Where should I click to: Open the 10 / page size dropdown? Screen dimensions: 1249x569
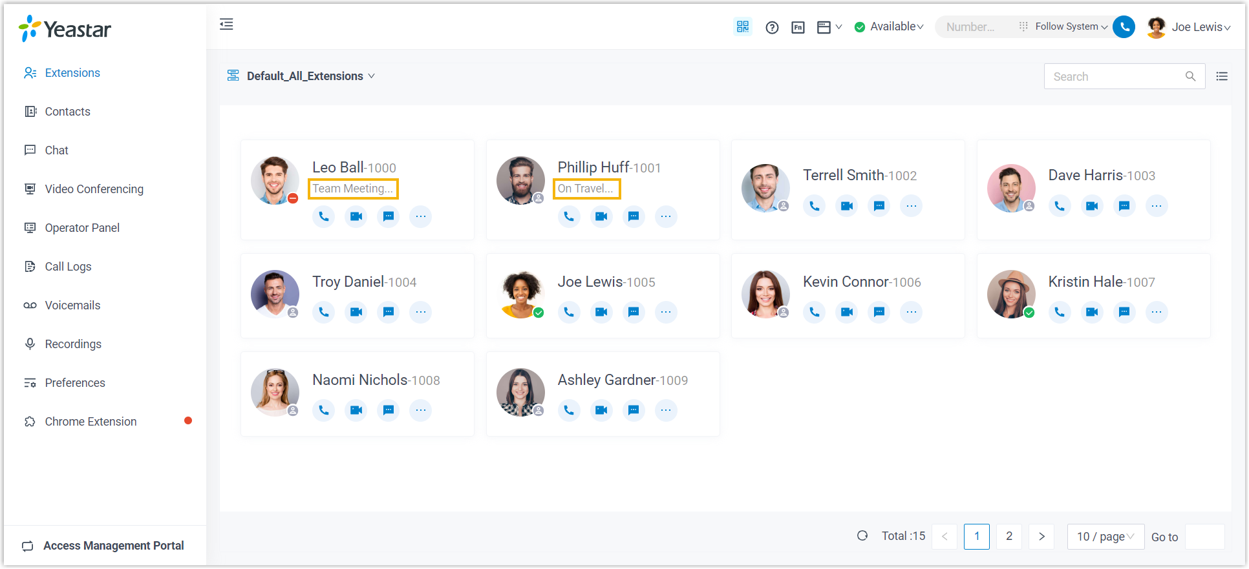(1105, 537)
